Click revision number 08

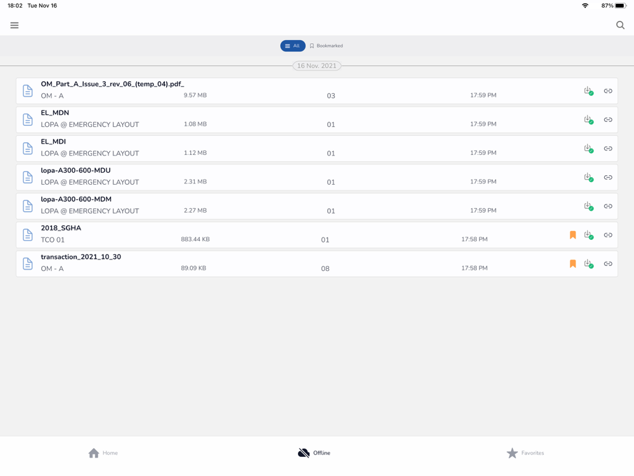click(x=325, y=268)
